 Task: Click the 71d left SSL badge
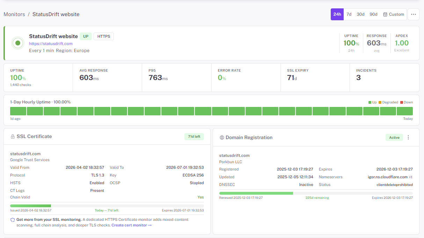(194, 137)
